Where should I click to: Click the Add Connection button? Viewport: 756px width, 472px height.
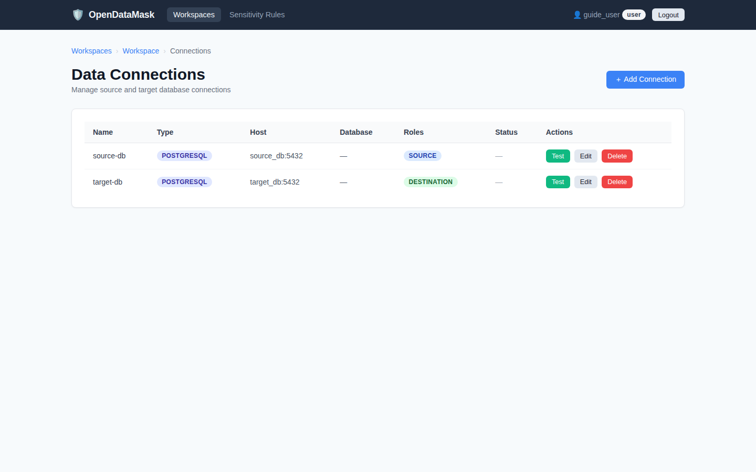coord(645,80)
